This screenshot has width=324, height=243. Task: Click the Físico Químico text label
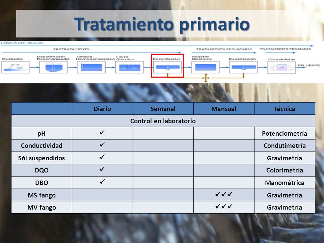pyautogui.click(x=125, y=58)
